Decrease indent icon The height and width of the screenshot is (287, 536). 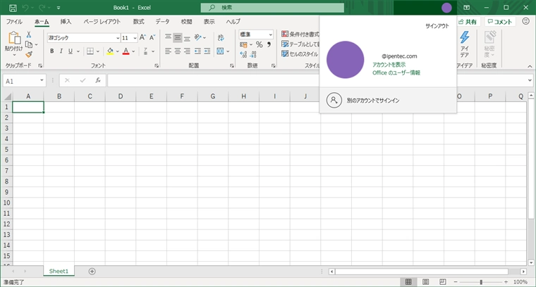[x=197, y=51]
